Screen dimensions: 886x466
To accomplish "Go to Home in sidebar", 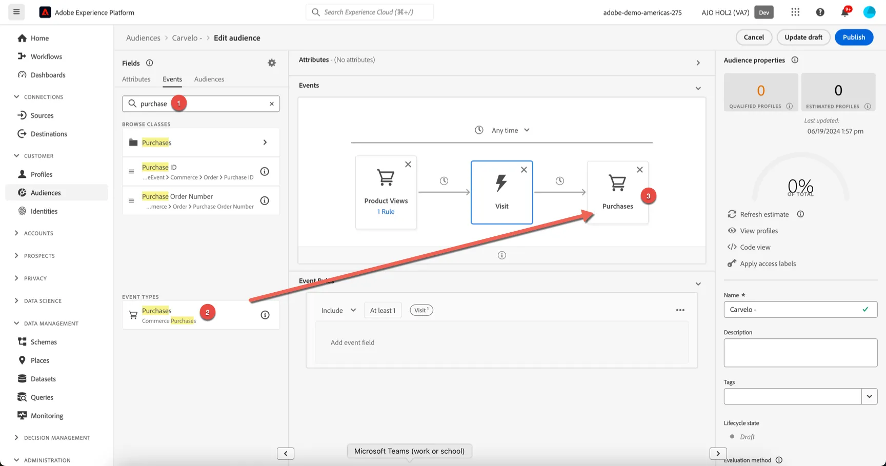I will [39, 38].
